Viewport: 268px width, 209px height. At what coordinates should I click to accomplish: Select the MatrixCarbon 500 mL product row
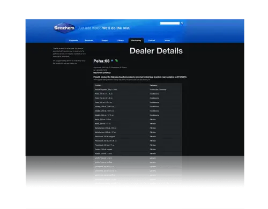(138, 132)
